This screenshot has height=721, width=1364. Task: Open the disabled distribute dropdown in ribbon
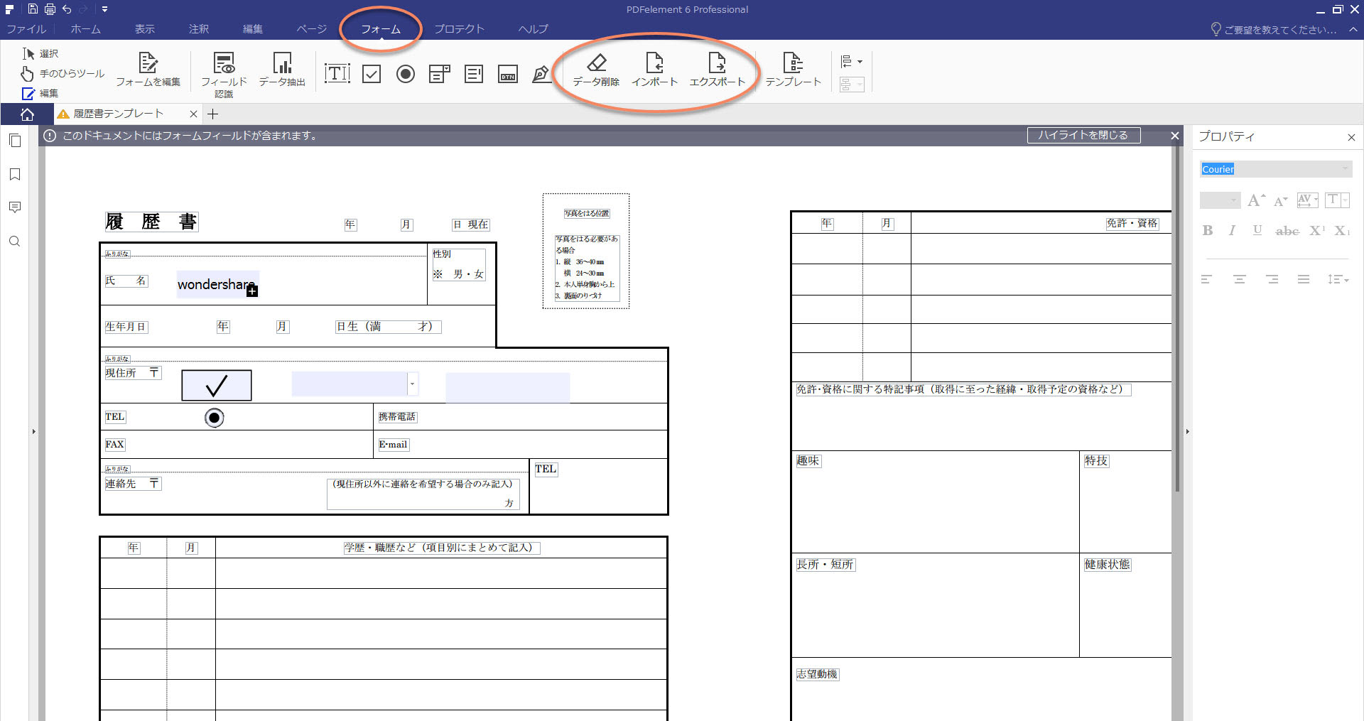tap(851, 85)
